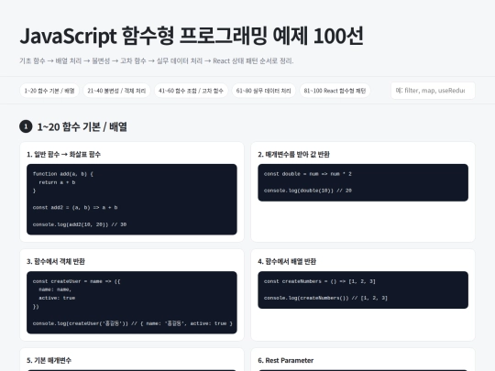This screenshot has width=495, height=371.
Task: Click the heading 1~20 함수 기본 / 배열
Action: pos(82,126)
